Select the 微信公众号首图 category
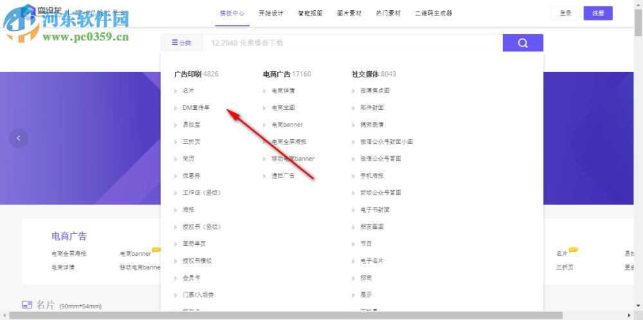 (381, 159)
